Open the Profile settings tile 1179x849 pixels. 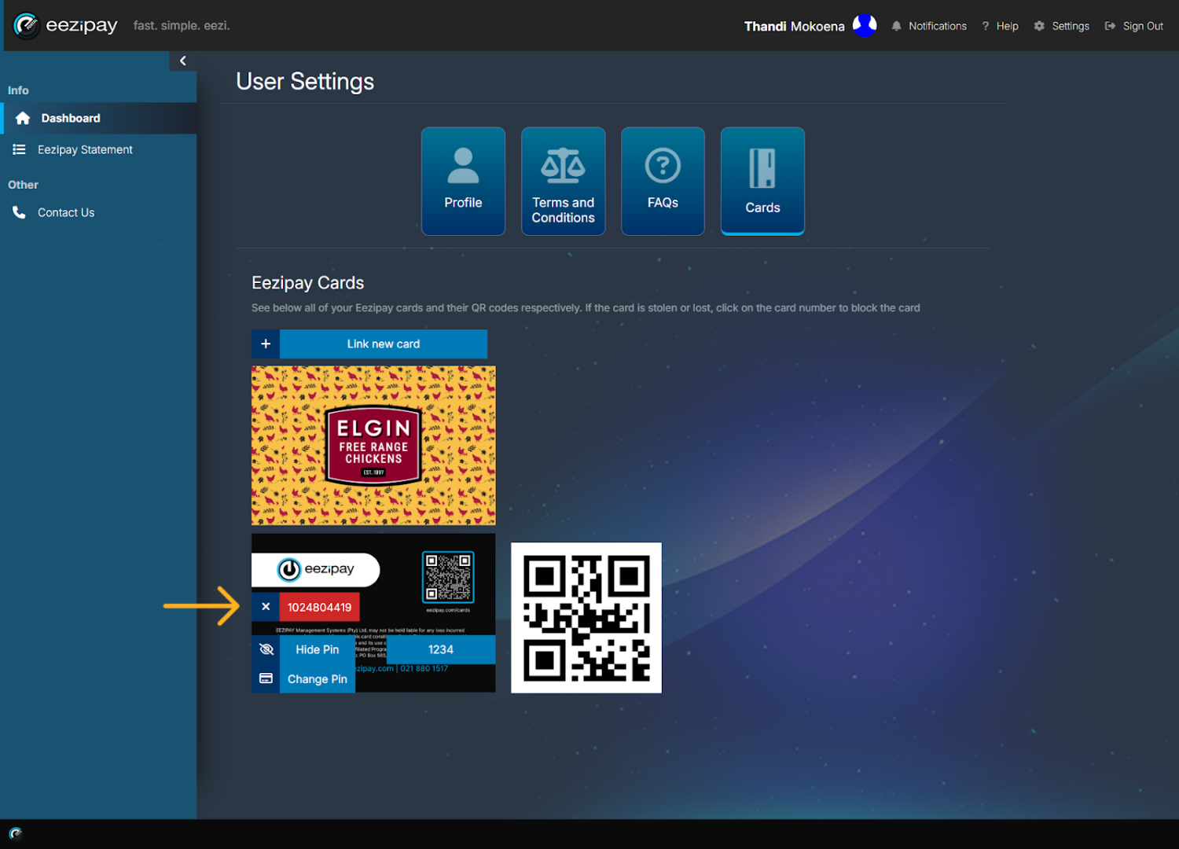tap(463, 181)
